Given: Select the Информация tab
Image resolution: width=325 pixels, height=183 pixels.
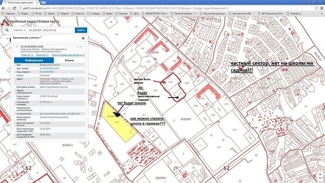Looking at the screenshot, I should pyautogui.click(x=34, y=60).
